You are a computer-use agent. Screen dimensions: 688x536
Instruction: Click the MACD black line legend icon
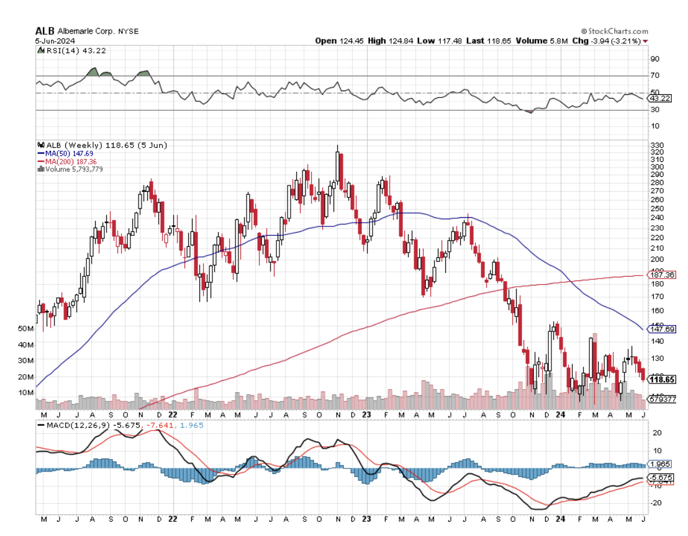pyautogui.click(x=41, y=425)
